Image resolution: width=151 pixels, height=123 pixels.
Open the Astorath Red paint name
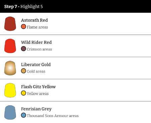point(34,20)
